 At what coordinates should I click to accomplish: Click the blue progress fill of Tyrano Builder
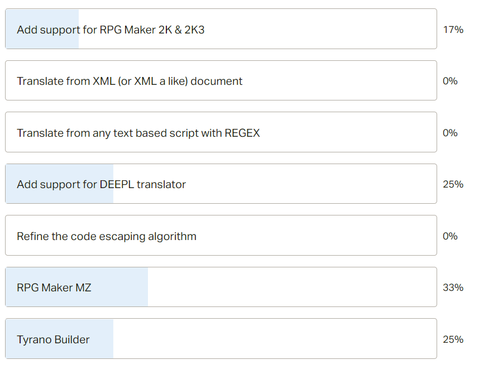(x=60, y=339)
